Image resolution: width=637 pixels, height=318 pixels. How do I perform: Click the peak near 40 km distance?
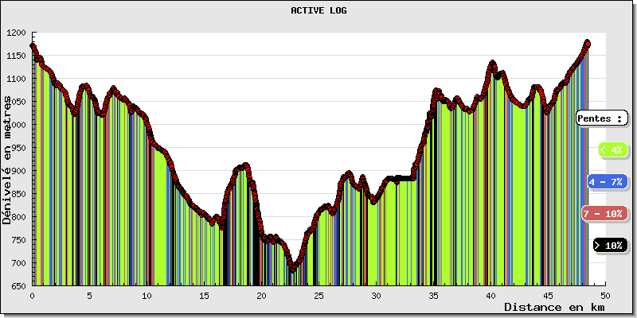(493, 64)
